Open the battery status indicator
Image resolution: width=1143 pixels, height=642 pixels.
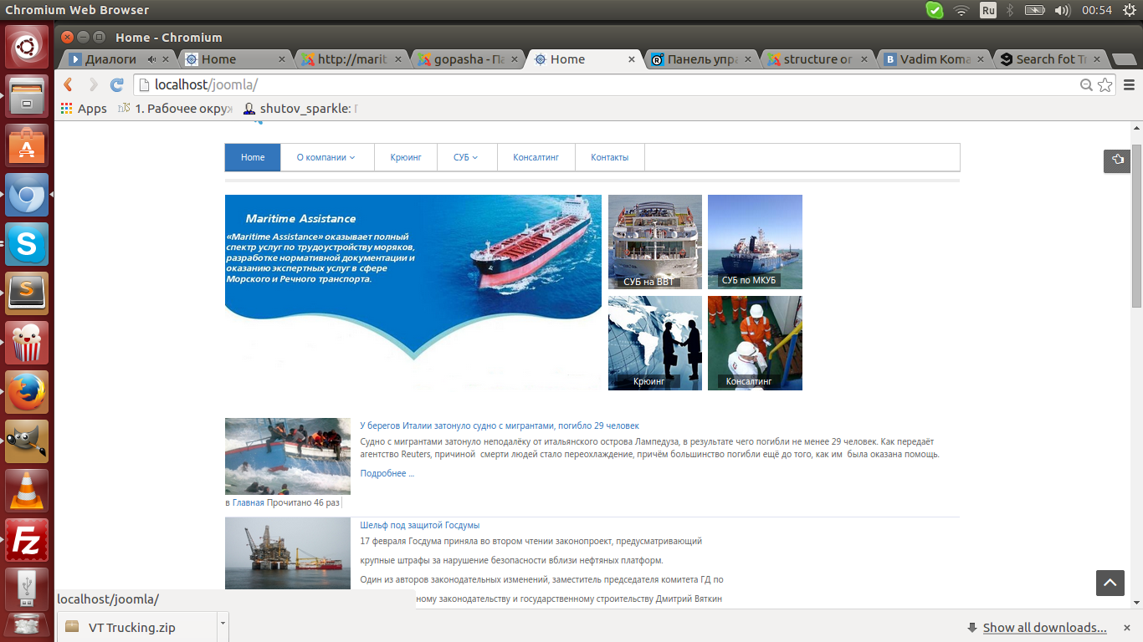point(1035,10)
